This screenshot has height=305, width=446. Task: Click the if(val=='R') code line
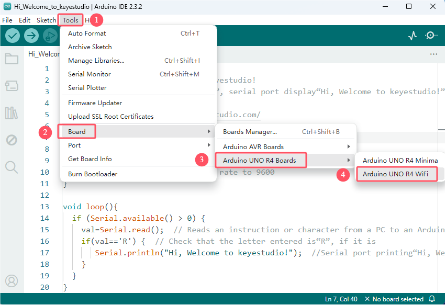[x=114, y=241]
